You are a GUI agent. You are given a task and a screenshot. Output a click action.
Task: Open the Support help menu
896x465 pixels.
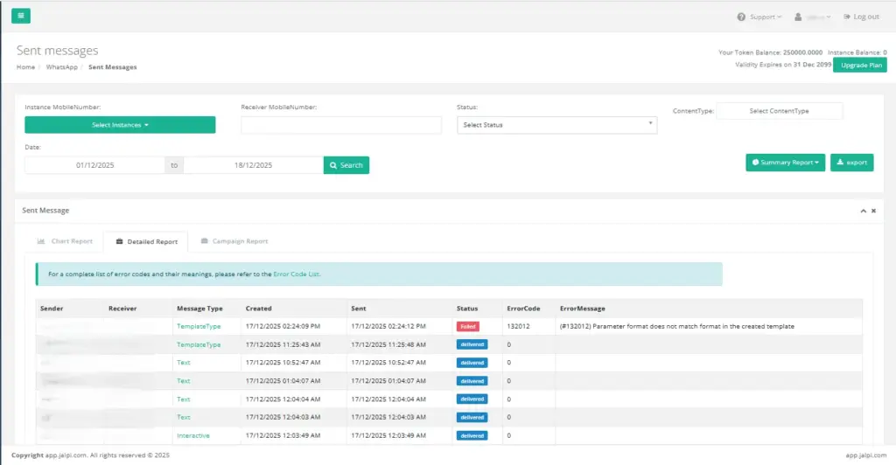tap(759, 17)
